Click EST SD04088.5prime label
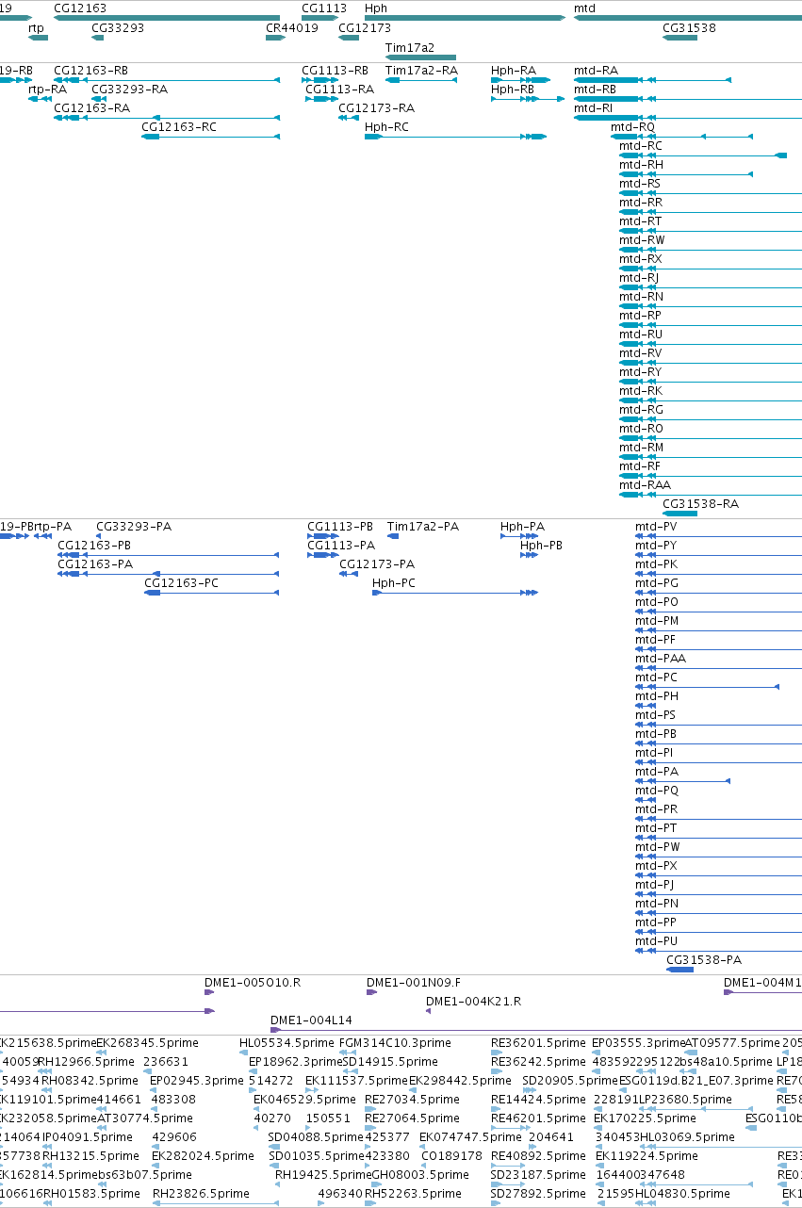Viewport: 802px width, 1208px height. click(x=316, y=1136)
